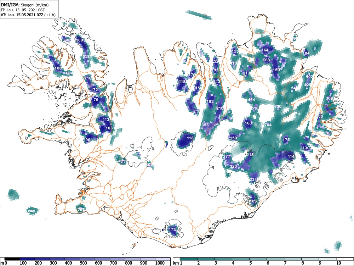Click the visibility value '172'
The width and height of the screenshot is (354, 266).
tap(95, 90)
